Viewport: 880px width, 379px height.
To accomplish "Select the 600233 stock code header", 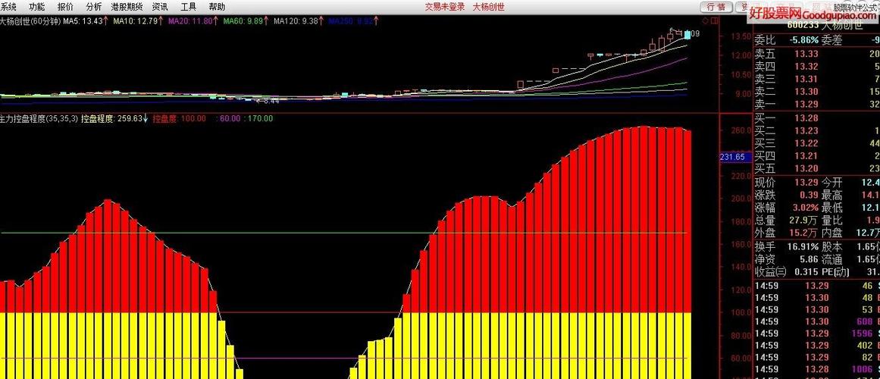I will pyautogui.click(x=803, y=25).
